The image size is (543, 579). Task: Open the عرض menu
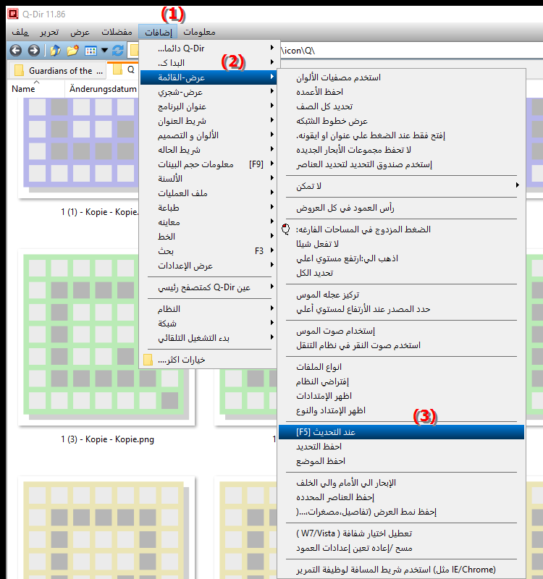click(x=80, y=32)
